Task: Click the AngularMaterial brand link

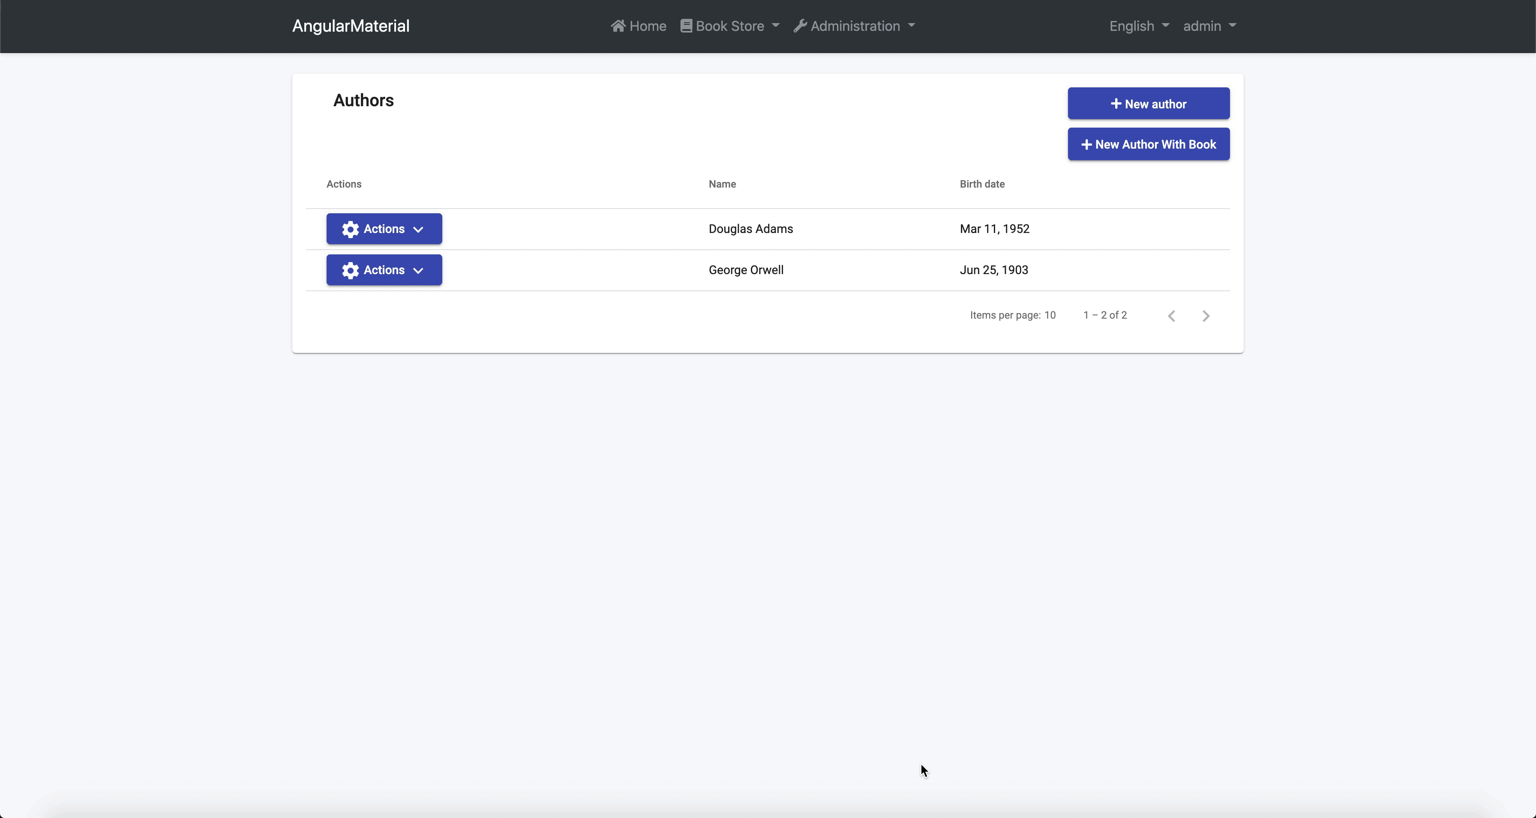Action: (x=351, y=26)
